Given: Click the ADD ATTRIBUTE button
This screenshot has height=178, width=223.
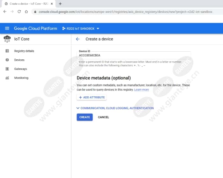Looking at the screenshot, I should point(92,97).
